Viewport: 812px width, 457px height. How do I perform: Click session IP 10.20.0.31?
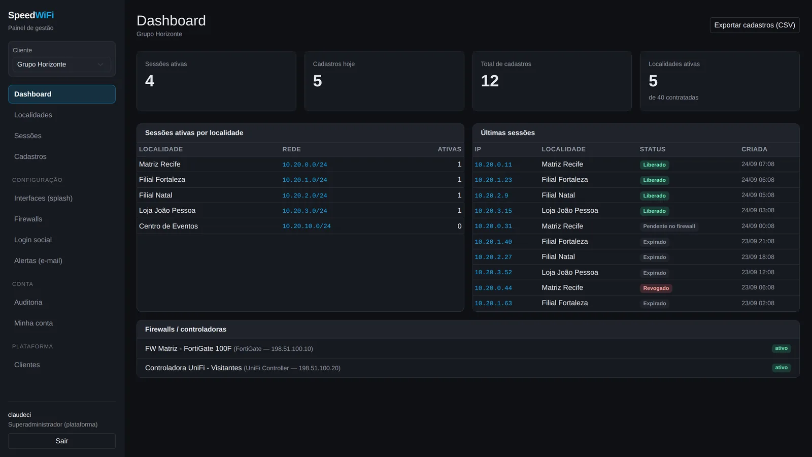pos(493,226)
